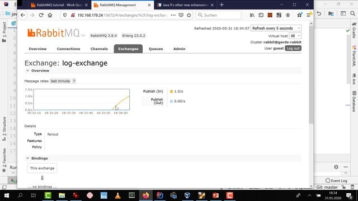Open the Refresh every 5 seconds dropdown

coord(276,28)
